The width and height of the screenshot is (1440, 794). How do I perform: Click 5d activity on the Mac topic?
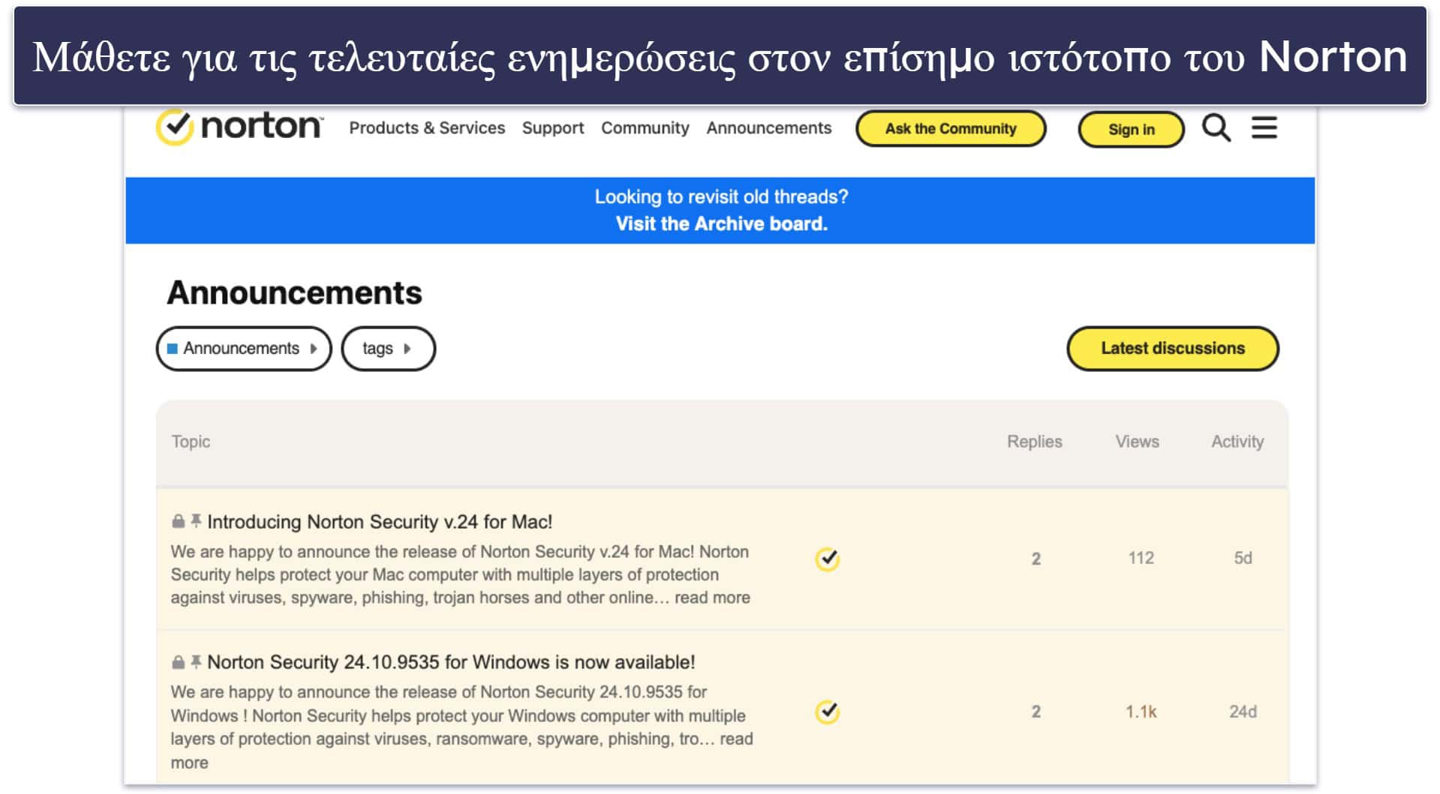coord(1243,558)
